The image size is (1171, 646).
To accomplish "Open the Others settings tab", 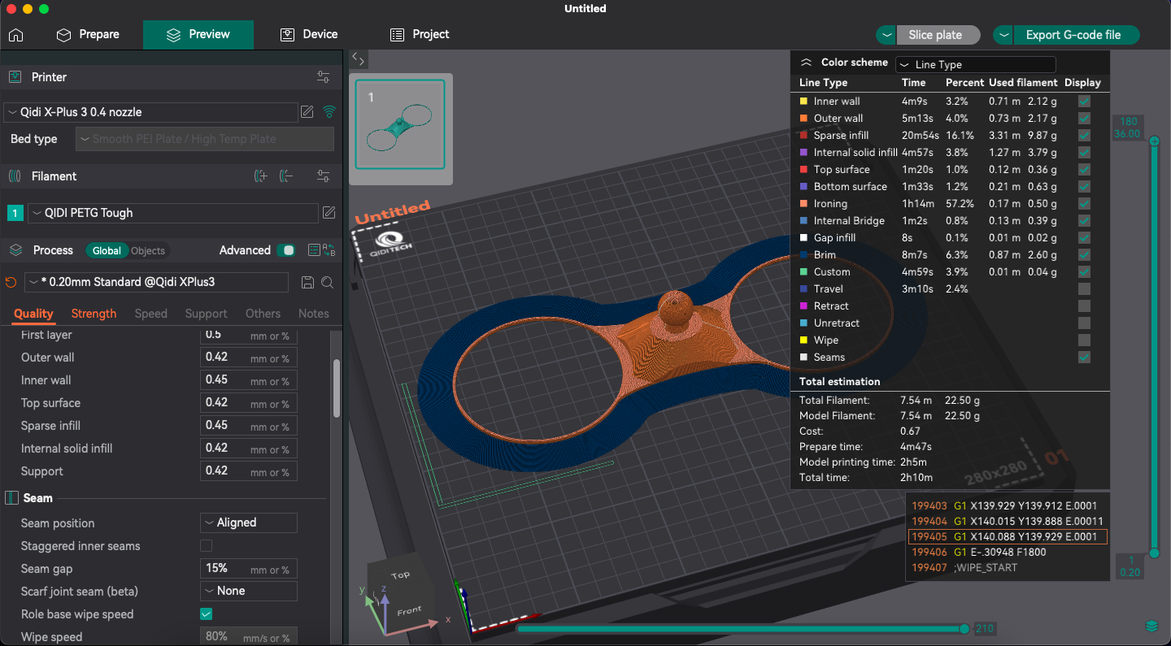I will 263,314.
